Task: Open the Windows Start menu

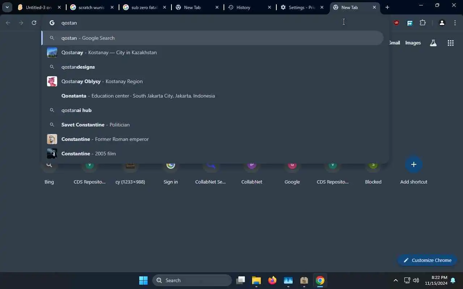Action: 144,280
